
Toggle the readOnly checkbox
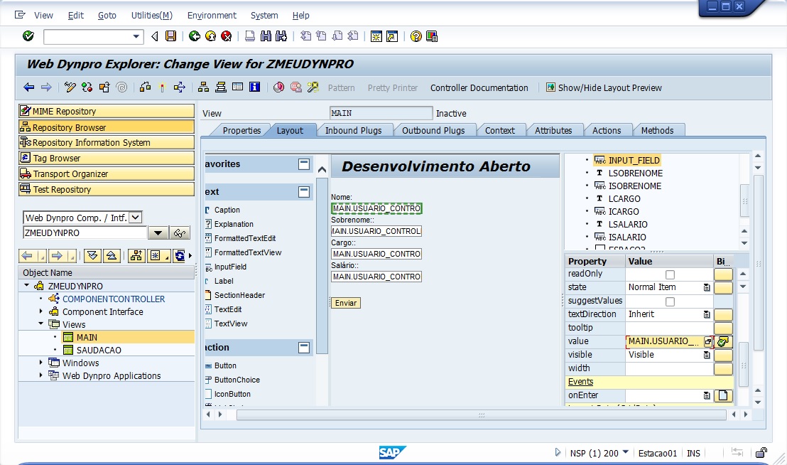[x=670, y=274]
